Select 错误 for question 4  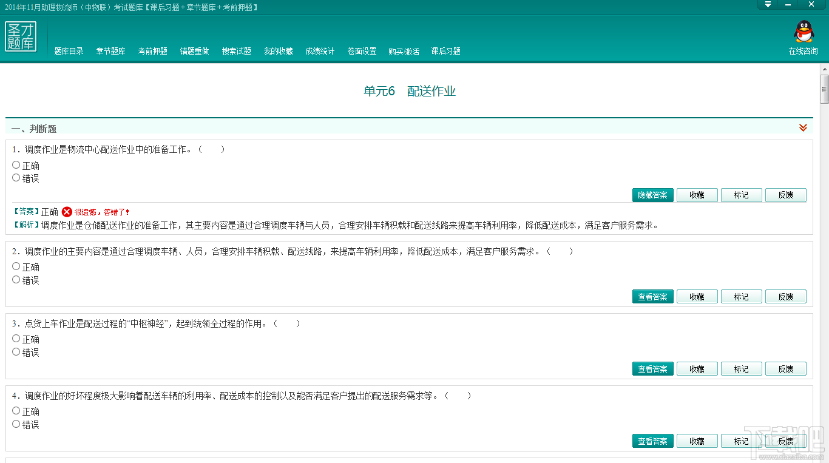tap(16, 424)
